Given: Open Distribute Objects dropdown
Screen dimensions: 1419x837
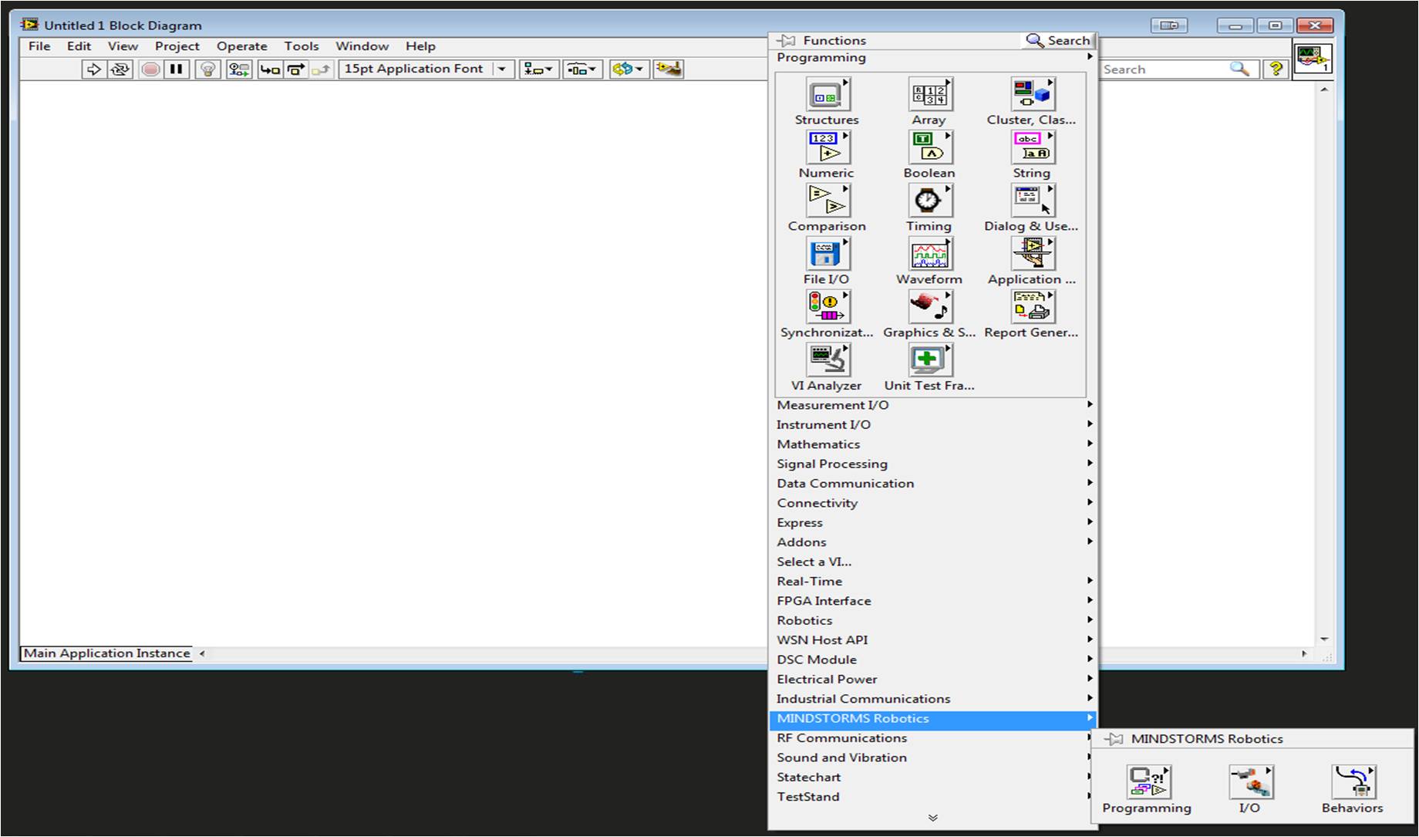Looking at the screenshot, I should (x=582, y=69).
